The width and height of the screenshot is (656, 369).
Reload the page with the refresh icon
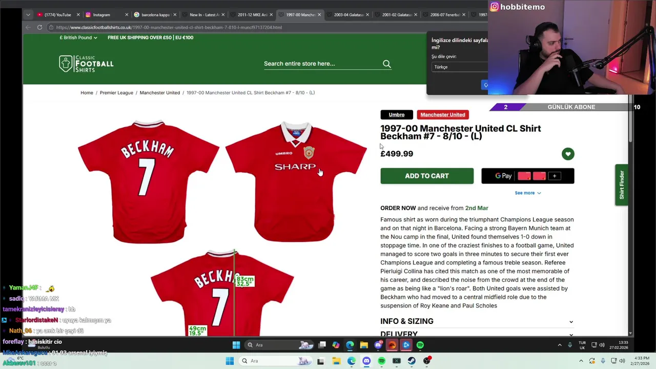click(39, 27)
